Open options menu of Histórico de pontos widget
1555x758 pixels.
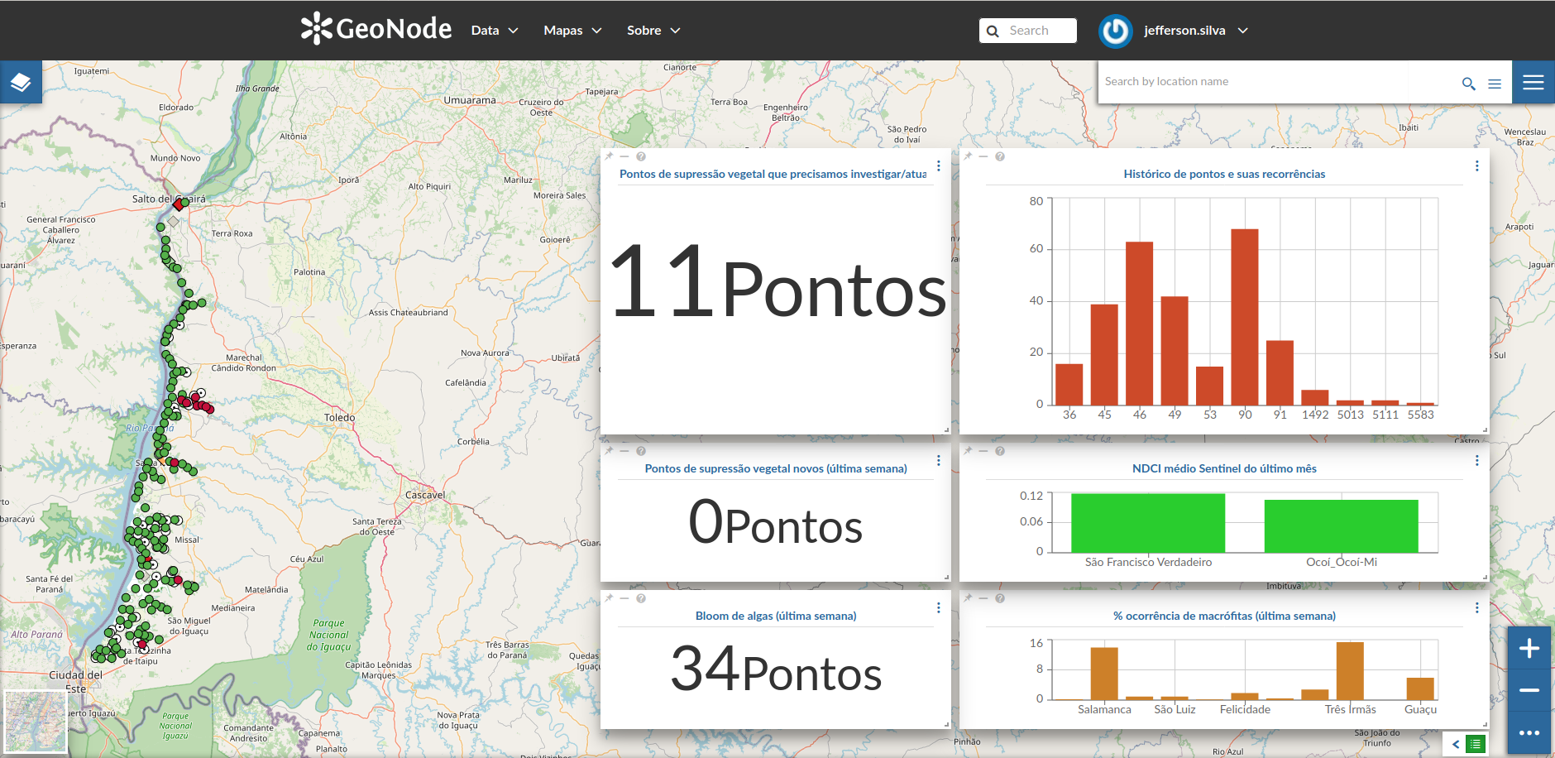pos(1477,166)
